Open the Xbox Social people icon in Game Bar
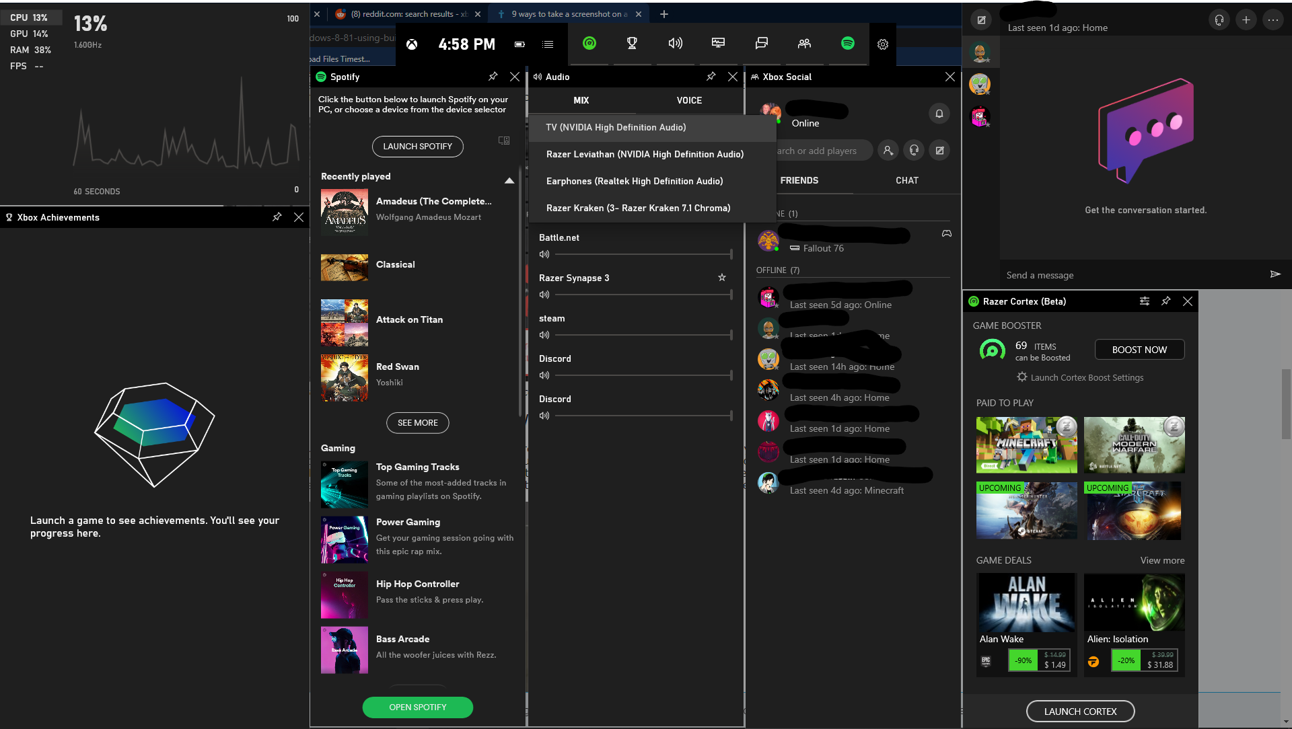 coord(804,44)
